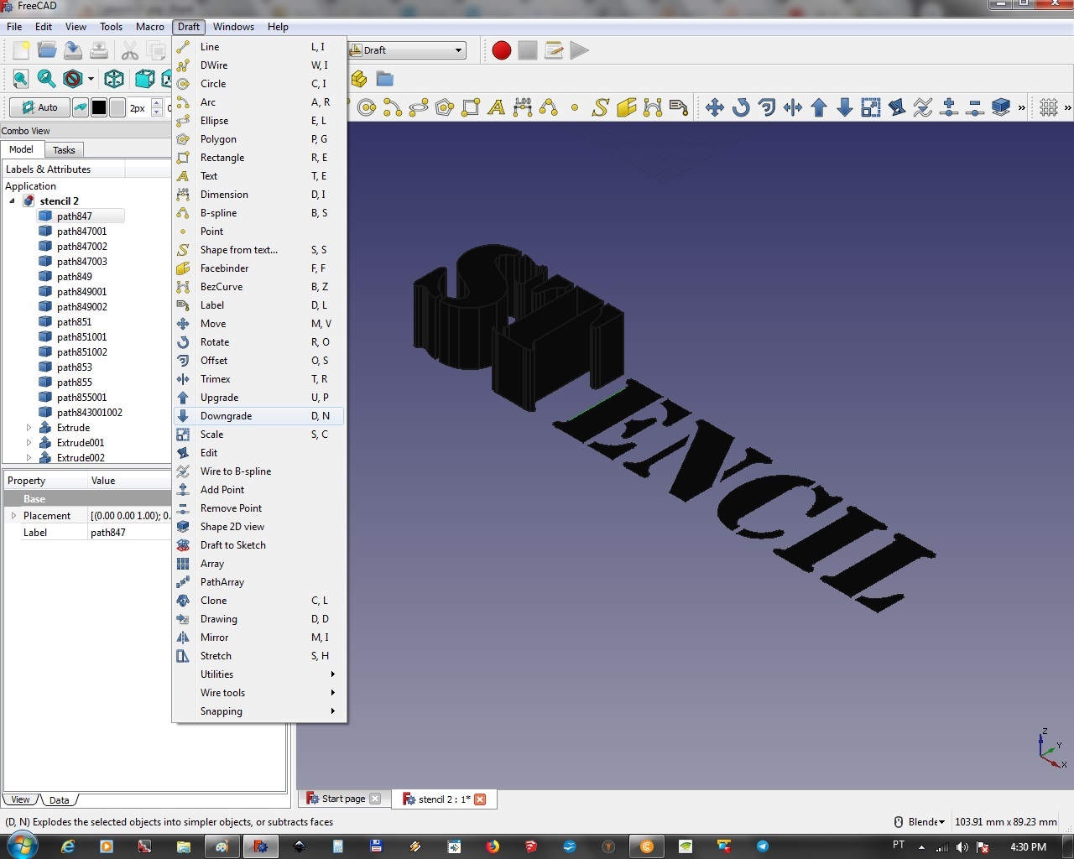Select the Shape from text tool icon
Image resolution: width=1074 pixels, height=859 pixels.
tap(601, 107)
